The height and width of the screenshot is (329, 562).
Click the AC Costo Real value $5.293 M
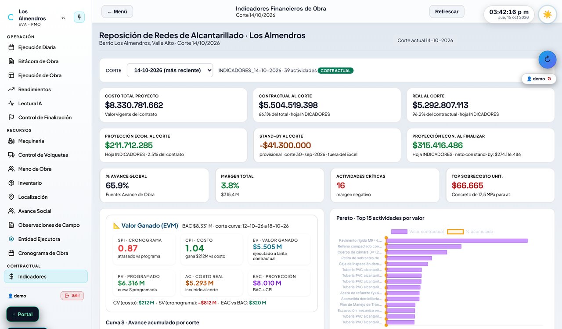point(200,283)
